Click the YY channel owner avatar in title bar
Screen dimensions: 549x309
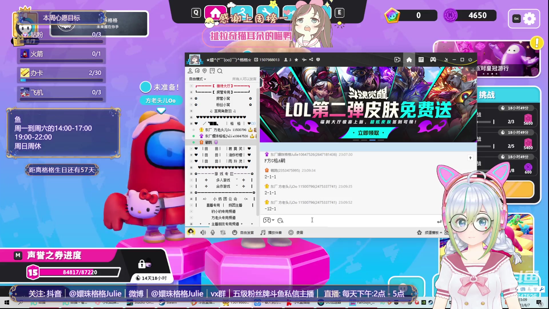tap(195, 60)
